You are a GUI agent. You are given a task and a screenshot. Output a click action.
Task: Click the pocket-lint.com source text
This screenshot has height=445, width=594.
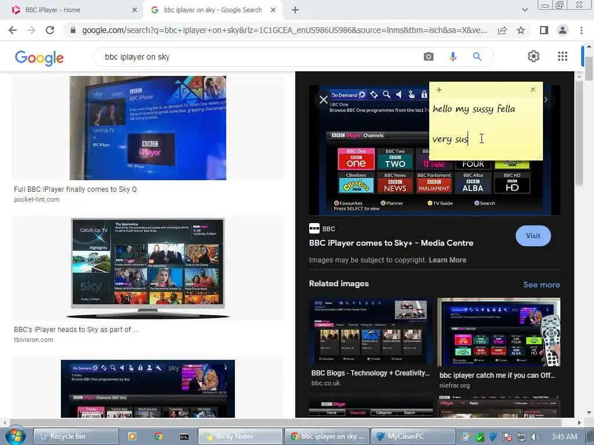click(x=37, y=199)
